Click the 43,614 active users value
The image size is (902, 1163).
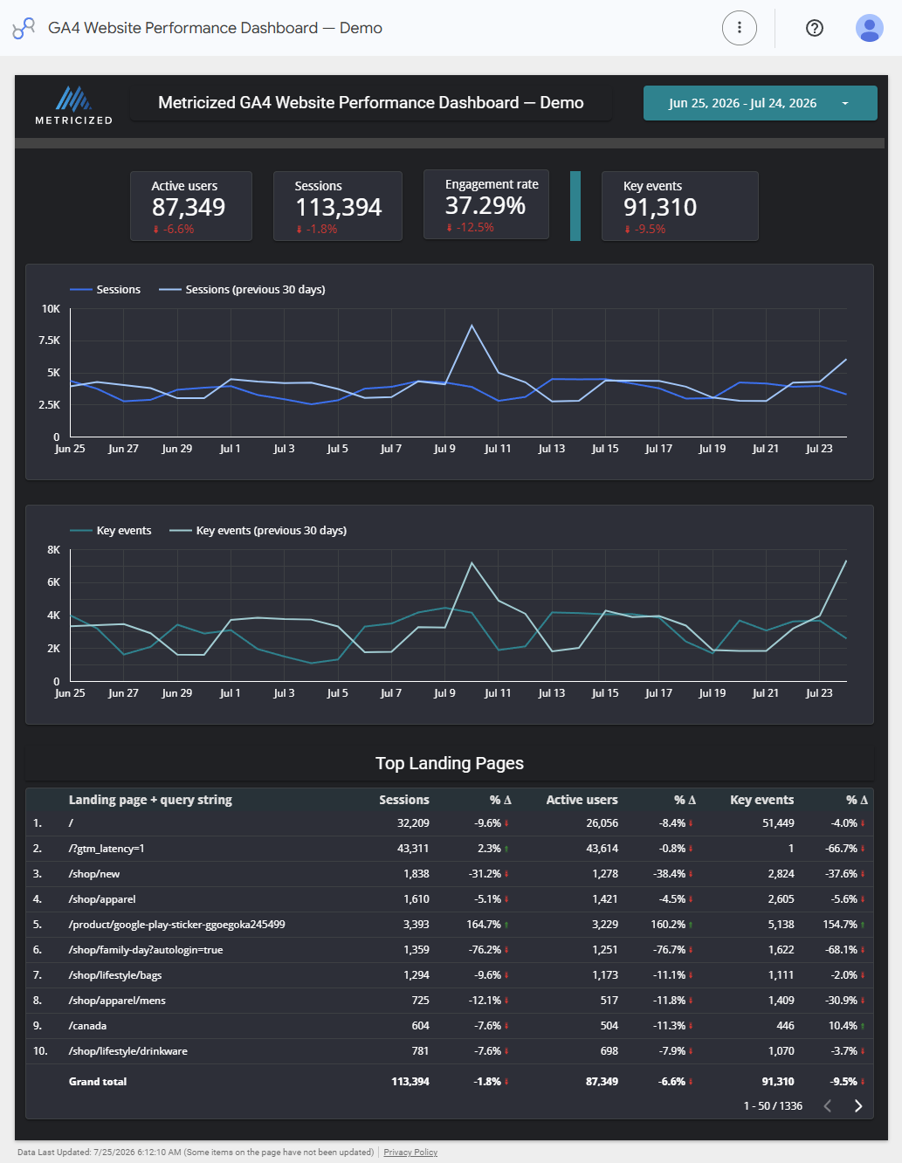pyautogui.click(x=602, y=849)
